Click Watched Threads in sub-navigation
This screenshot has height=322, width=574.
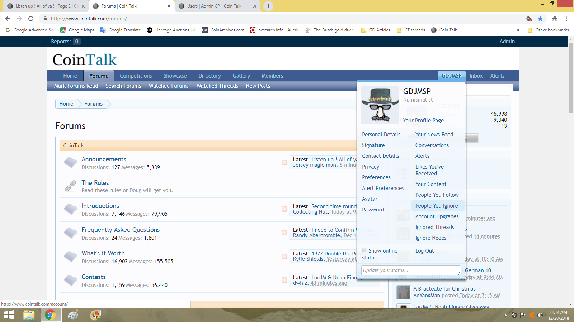217,86
